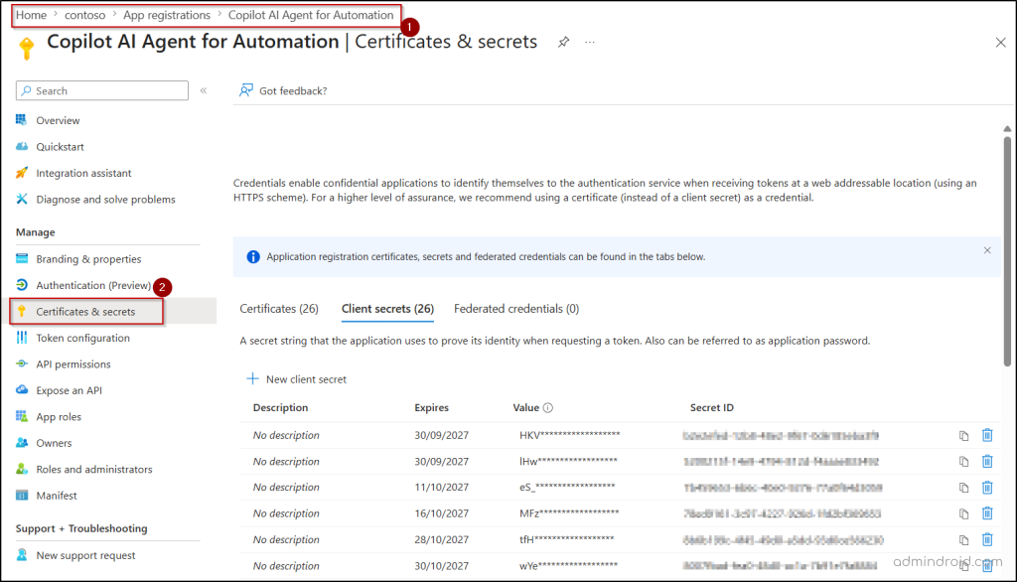The image size is (1017, 582).
Task: Go to App registrations breadcrumb
Action: click(x=167, y=15)
